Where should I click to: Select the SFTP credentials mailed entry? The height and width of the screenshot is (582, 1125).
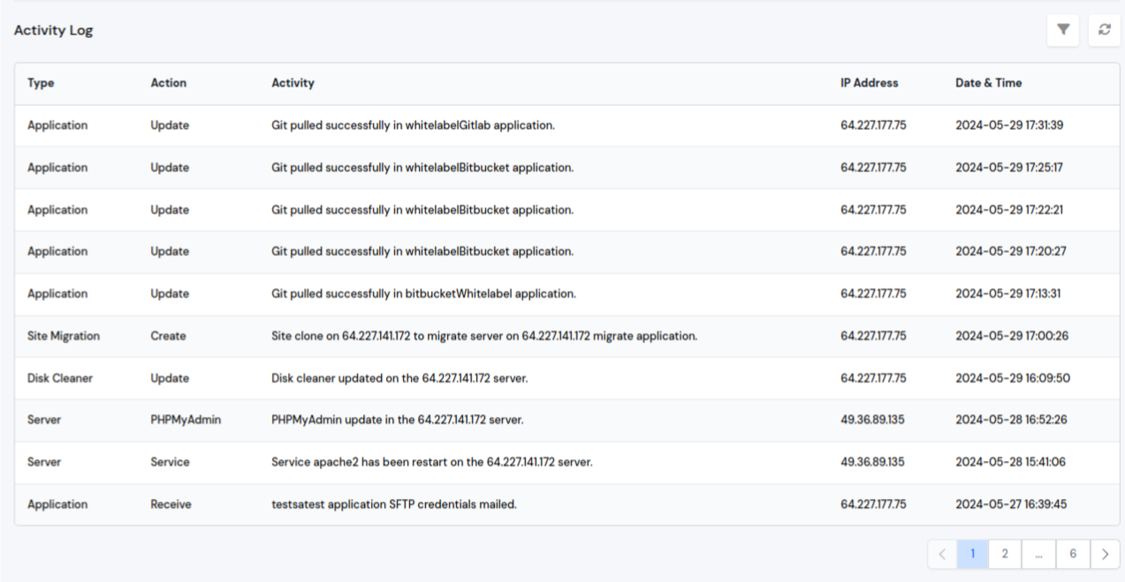[x=393, y=505]
